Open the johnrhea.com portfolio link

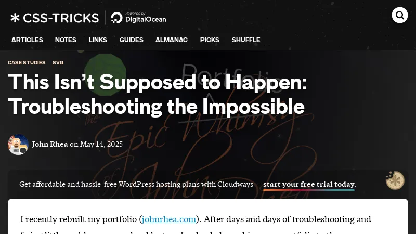tap(169, 219)
